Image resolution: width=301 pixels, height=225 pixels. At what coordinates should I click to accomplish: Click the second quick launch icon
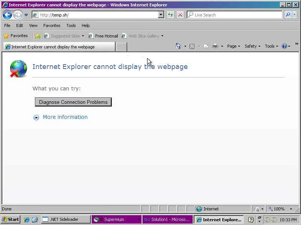[35, 220]
